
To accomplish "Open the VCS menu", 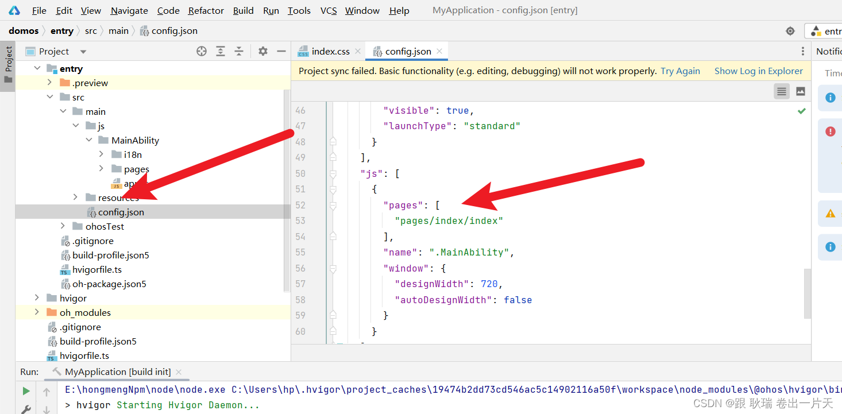I will pyautogui.click(x=329, y=10).
